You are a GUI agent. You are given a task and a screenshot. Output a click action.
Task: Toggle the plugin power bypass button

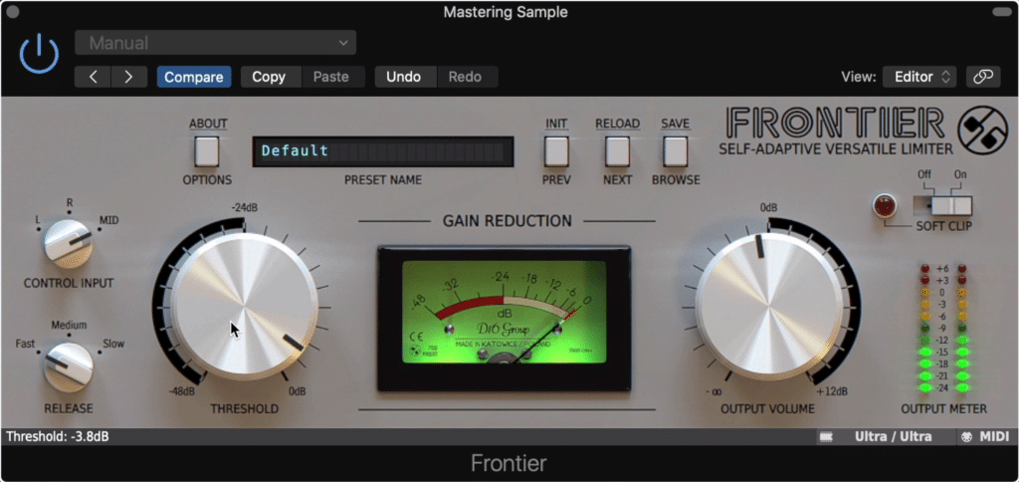tap(39, 54)
